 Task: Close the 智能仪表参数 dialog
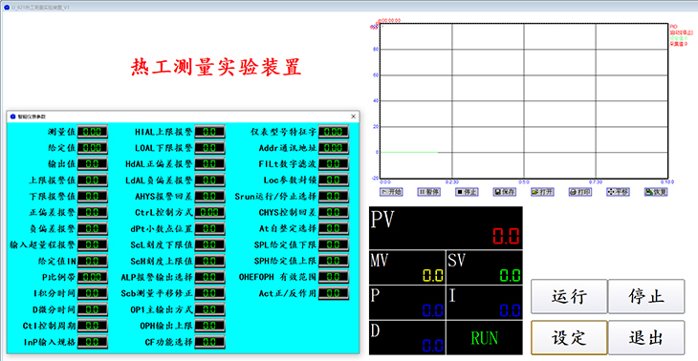(354, 117)
